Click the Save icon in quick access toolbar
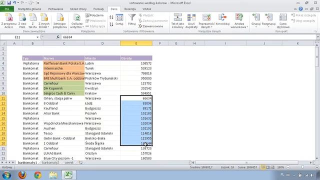The width and height of the screenshot is (320, 180). coord(9,3)
